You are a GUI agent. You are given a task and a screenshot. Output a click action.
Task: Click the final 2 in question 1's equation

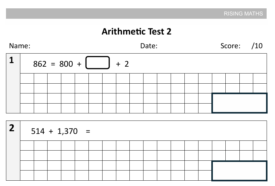pos(127,64)
